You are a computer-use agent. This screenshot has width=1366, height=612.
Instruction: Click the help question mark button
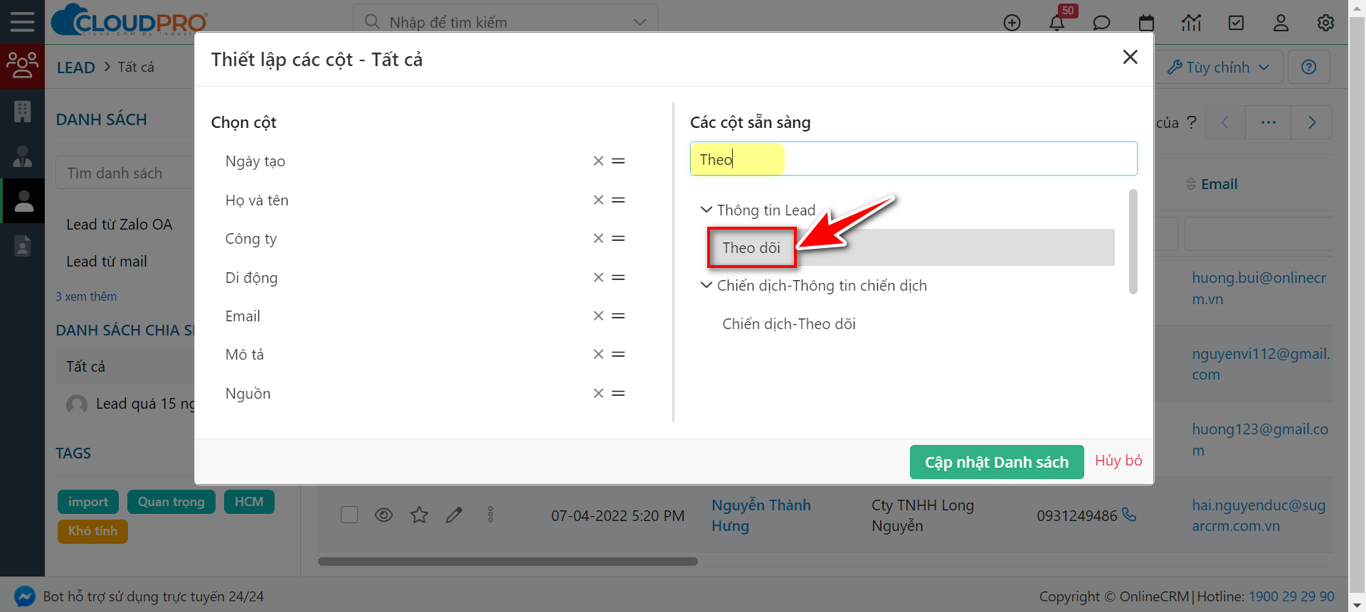point(1308,67)
